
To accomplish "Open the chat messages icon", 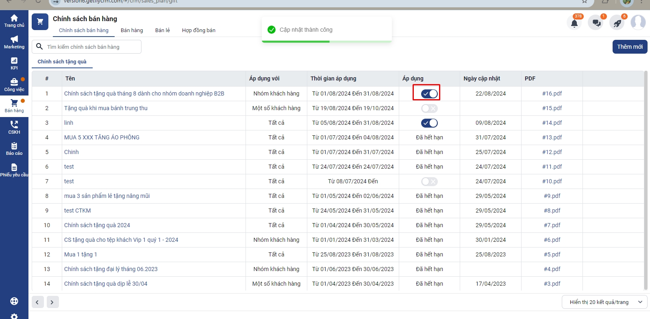I will tap(596, 23).
